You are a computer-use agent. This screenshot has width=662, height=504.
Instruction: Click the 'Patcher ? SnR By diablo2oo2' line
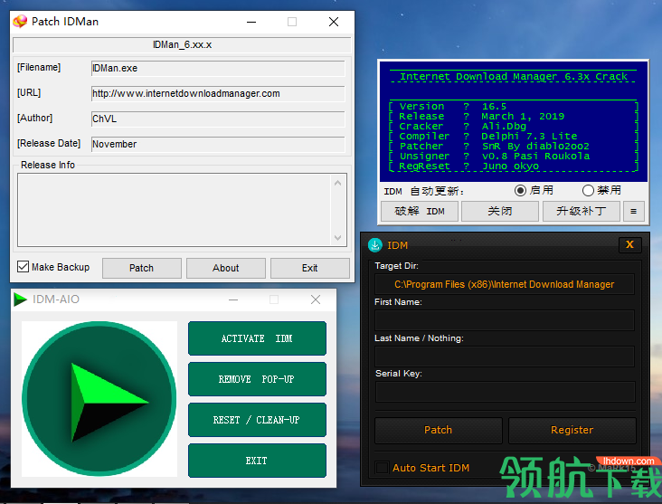pyautogui.click(x=494, y=147)
